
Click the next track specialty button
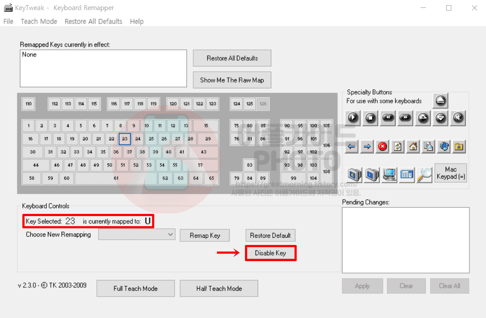pos(405,118)
